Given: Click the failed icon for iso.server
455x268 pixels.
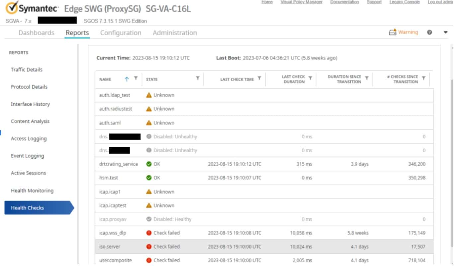Looking at the screenshot, I should (x=149, y=247).
